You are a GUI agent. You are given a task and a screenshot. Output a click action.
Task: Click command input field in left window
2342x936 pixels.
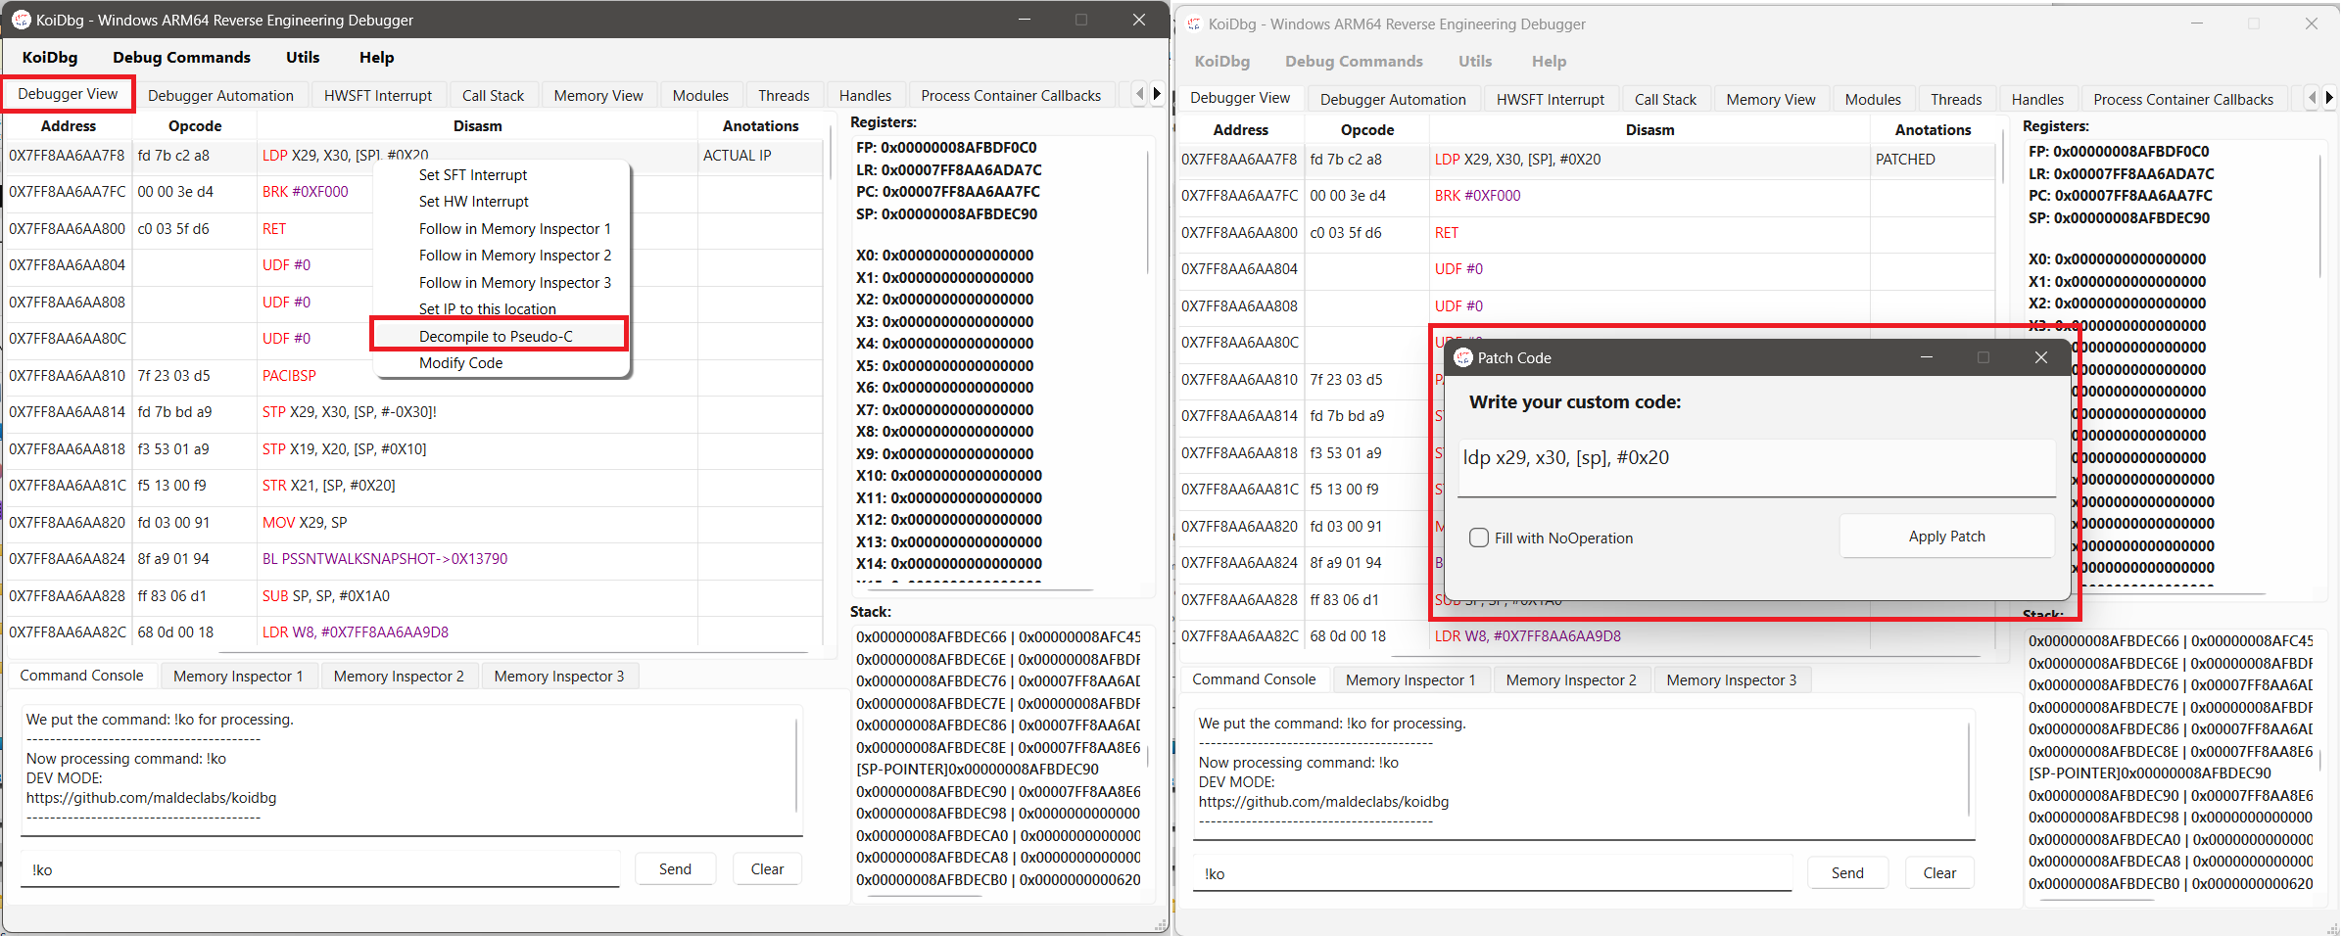tap(320, 869)
